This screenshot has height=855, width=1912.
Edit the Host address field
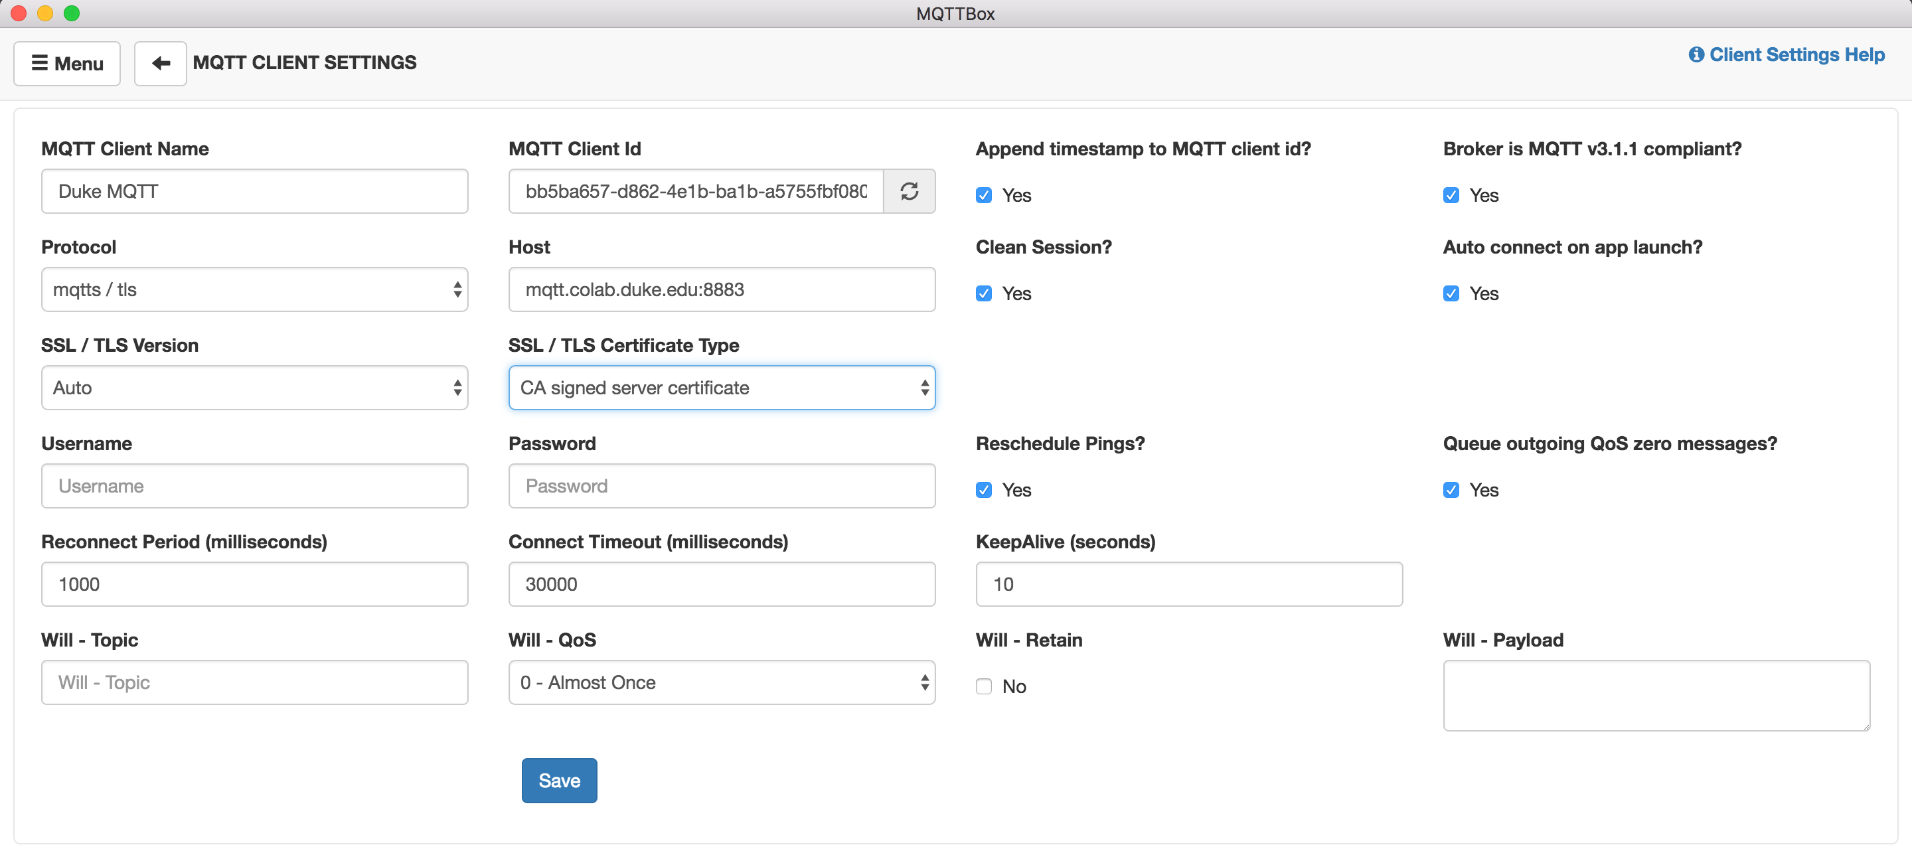coord(721,289)
